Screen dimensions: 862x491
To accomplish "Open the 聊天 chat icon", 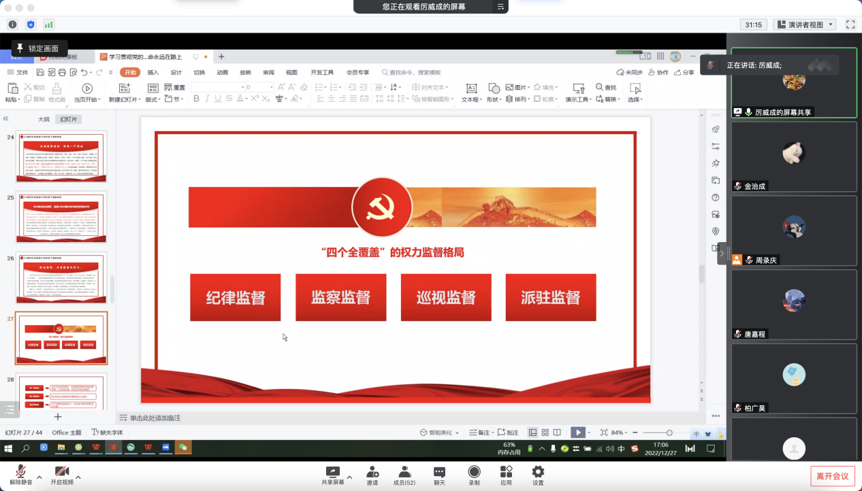I will coord(439,475).
